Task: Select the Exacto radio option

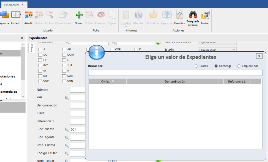Action: pyautogui.click(x=196, y=66)
